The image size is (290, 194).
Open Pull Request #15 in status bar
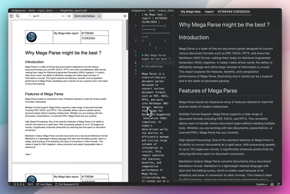click(67, 184)
